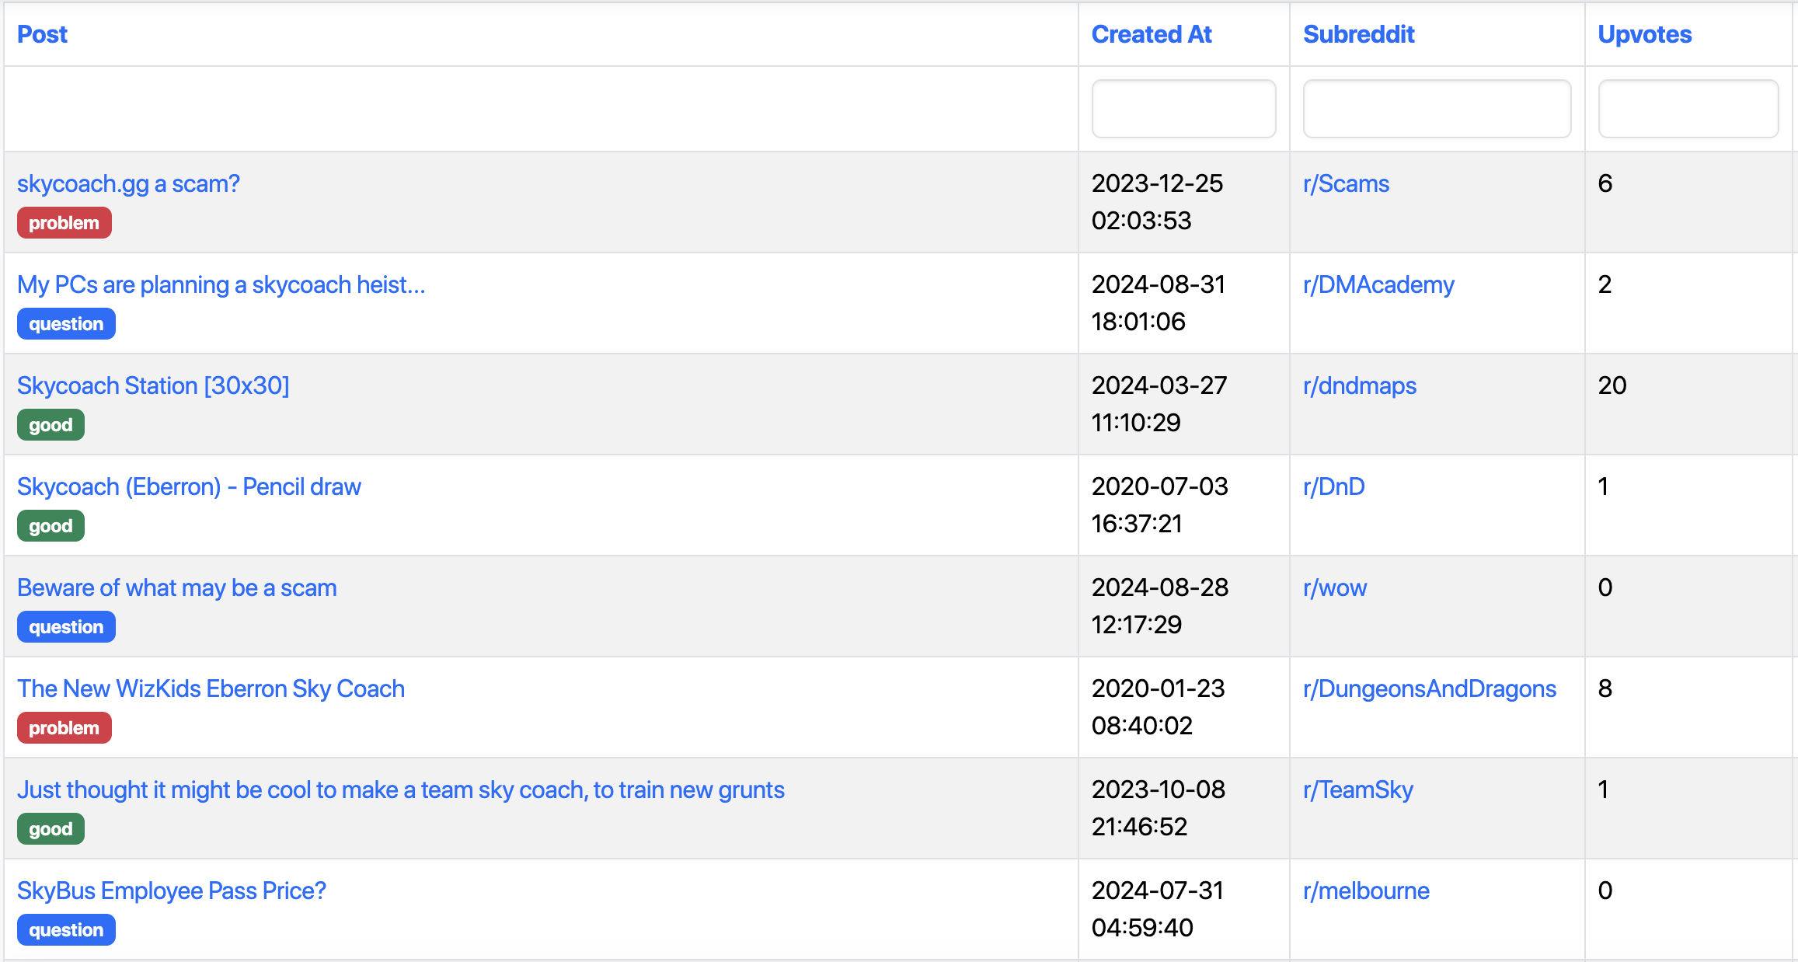Sort by Created At column header
Image resolution: width=1798 pixels, height=962 pixels.
[x=1151, y=34]
